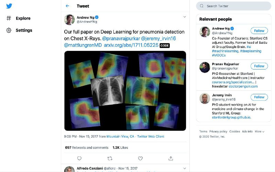Expand the More footer dropdown
The width and height of the screenshot is (275, 172).
point(260,131)
